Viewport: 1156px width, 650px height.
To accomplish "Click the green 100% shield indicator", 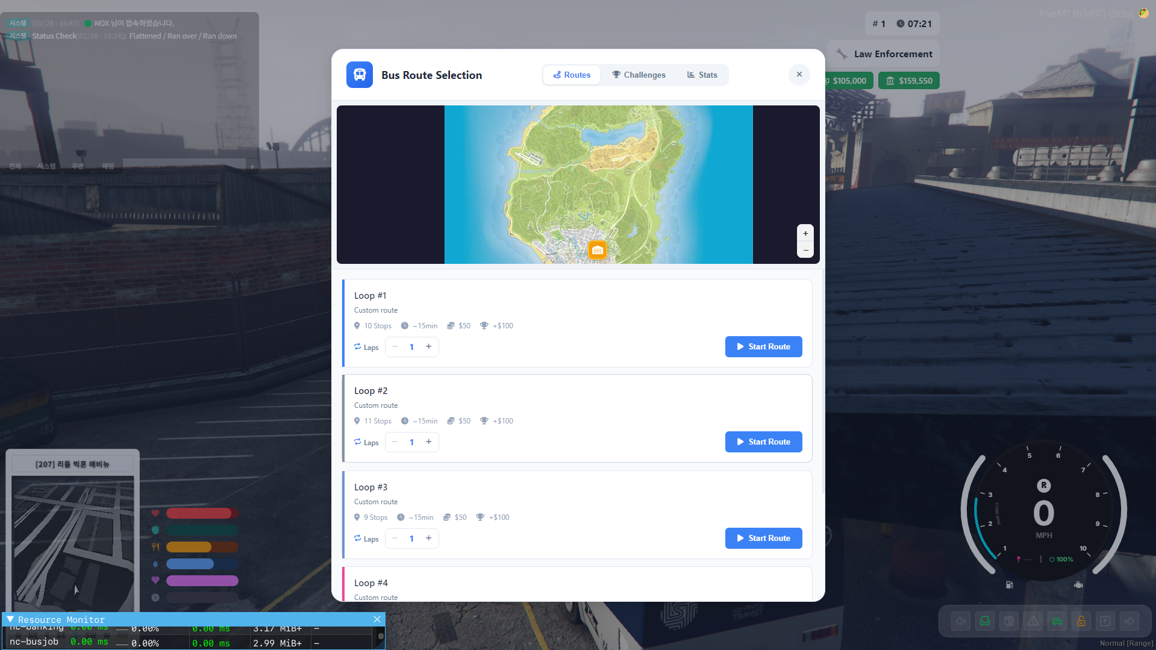I will coord(1061,560).
